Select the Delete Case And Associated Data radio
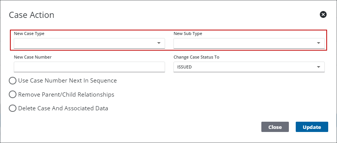Screen dimensions: 337x143 [x=13, y=108]
